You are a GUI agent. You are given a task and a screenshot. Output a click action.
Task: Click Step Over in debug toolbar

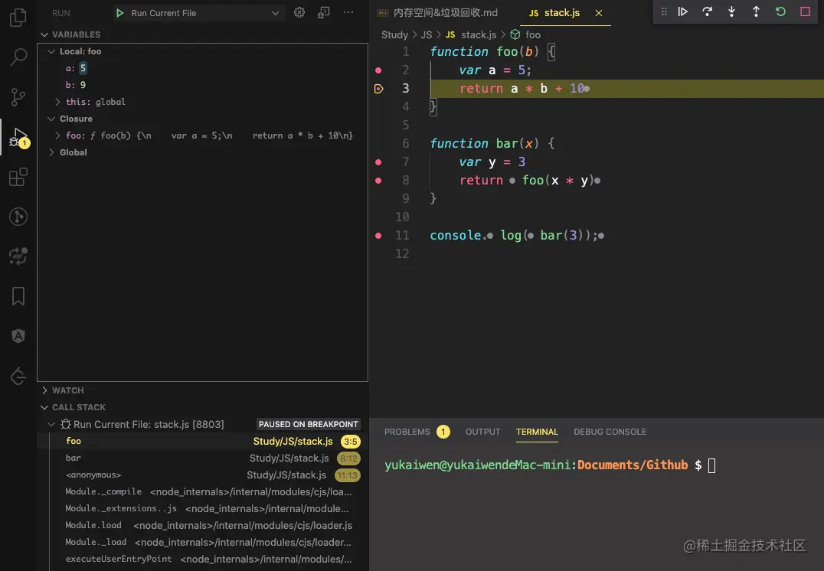click(x=708, y=11)
